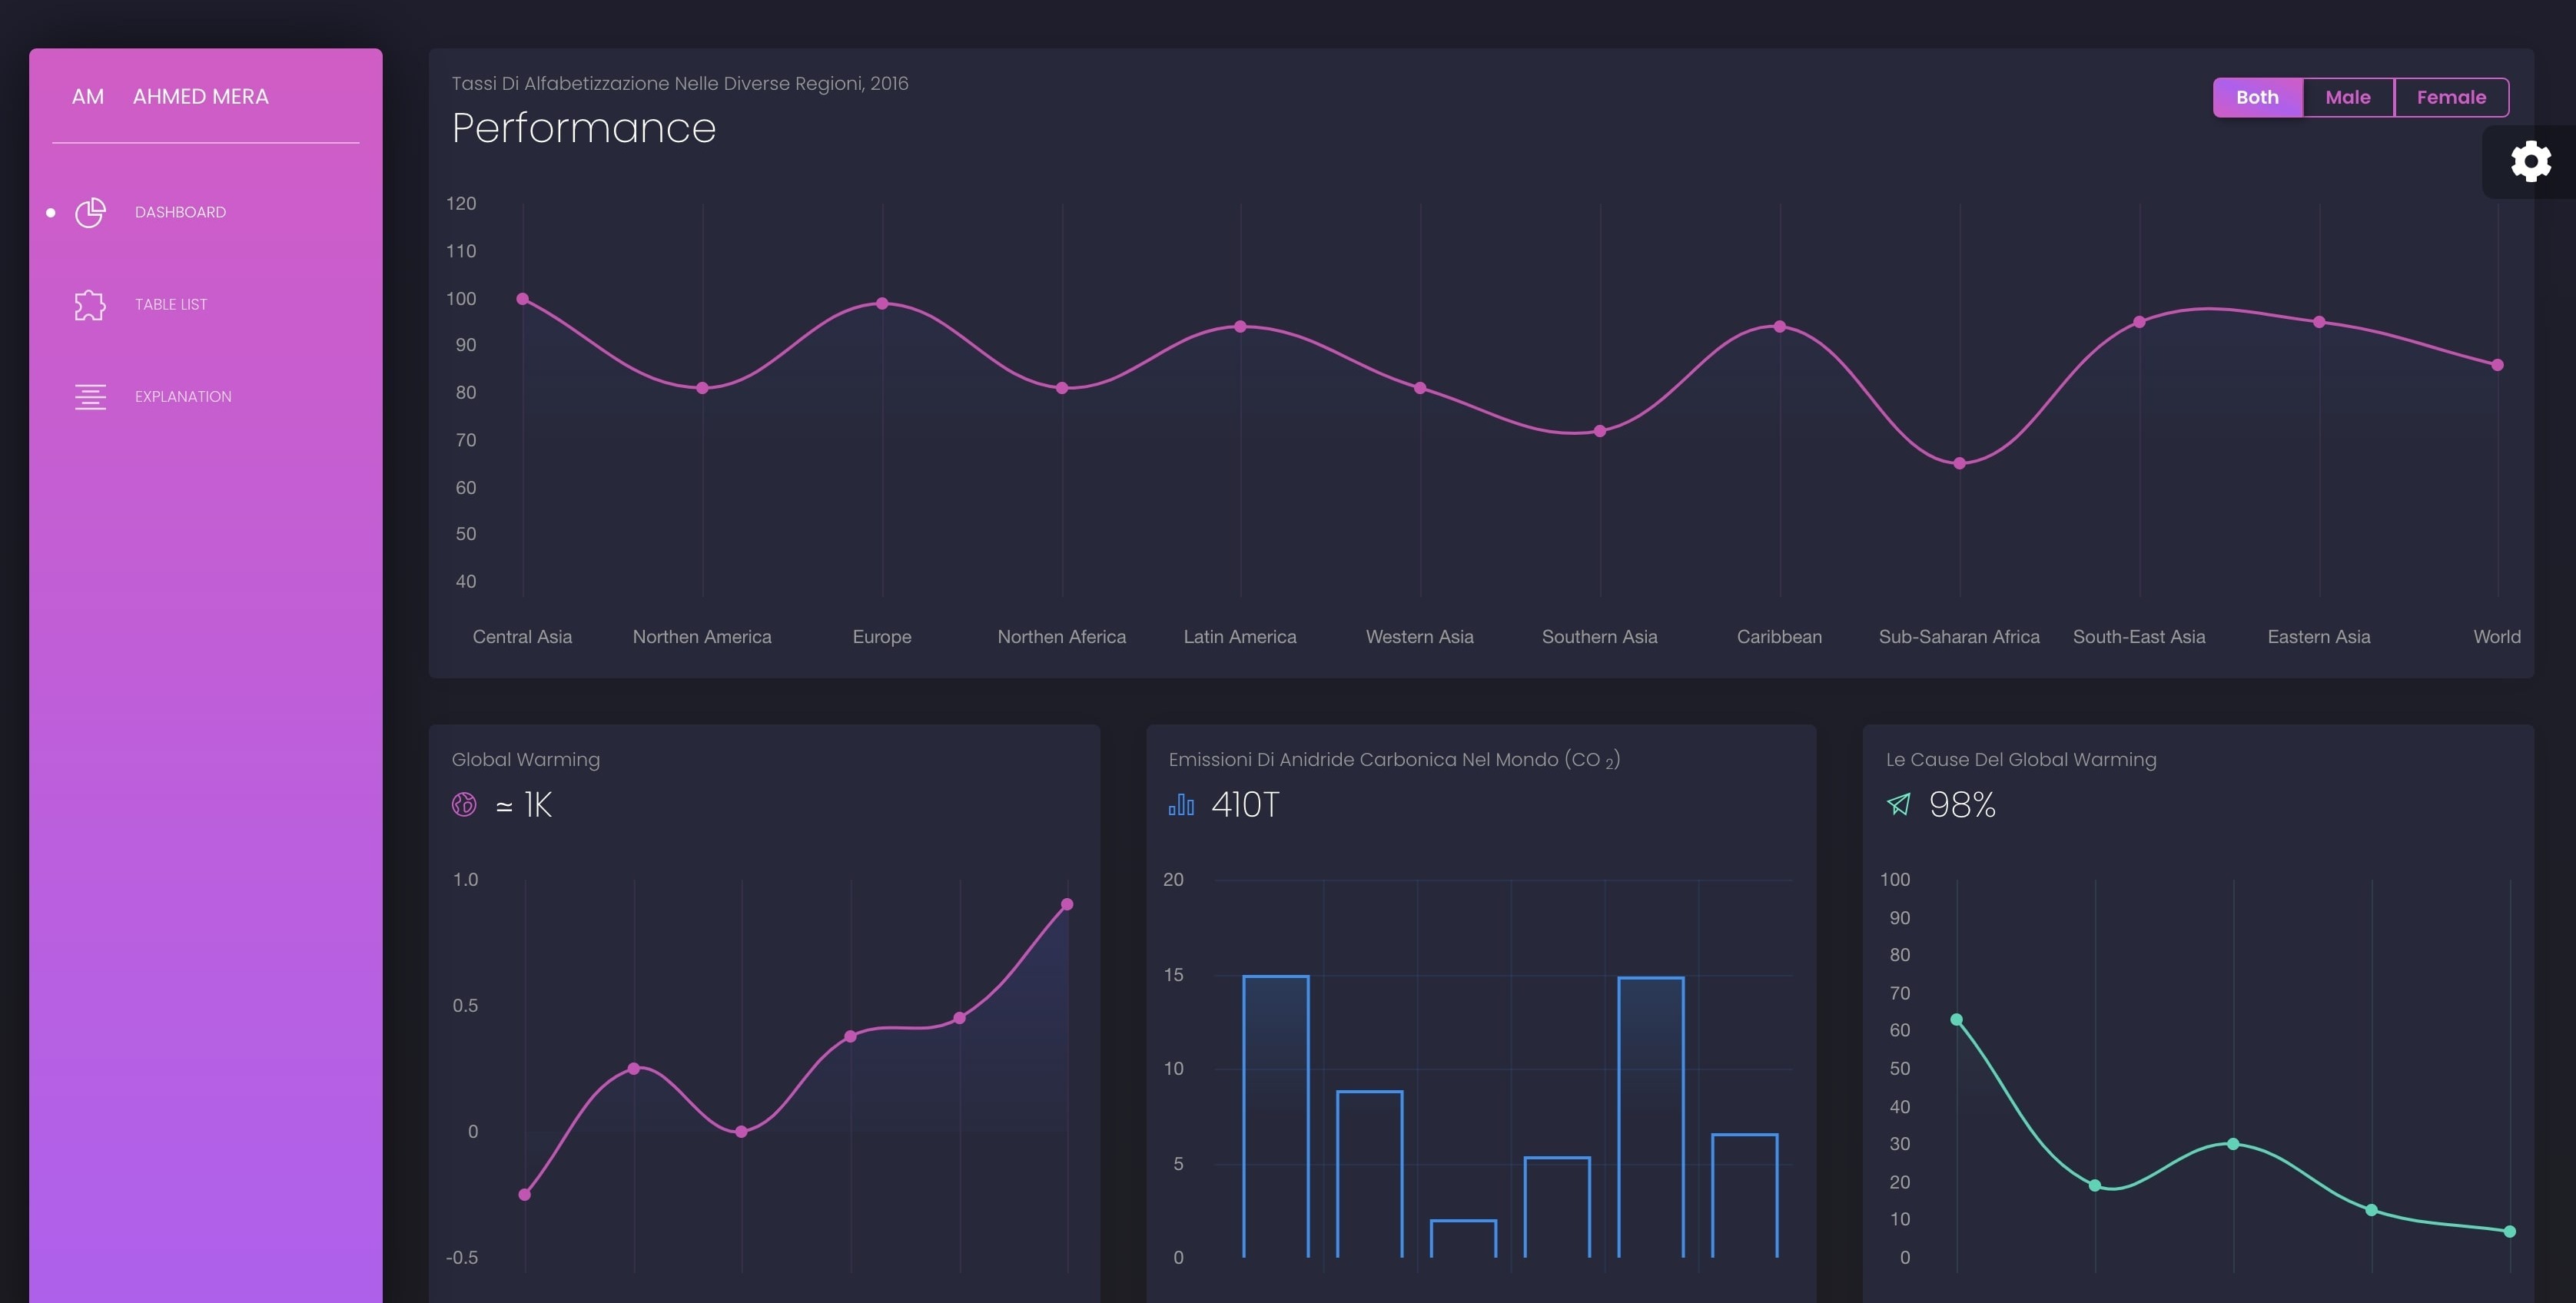The height and width of the screenshot is (1303, 2576).
Task: Click the World data point
Action: point(2497,365)
